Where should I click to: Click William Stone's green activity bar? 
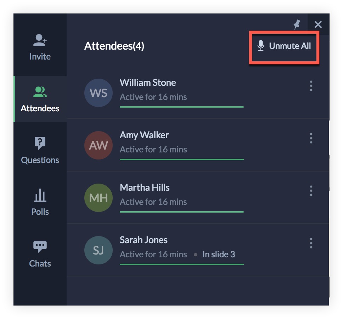pos(181,107)
